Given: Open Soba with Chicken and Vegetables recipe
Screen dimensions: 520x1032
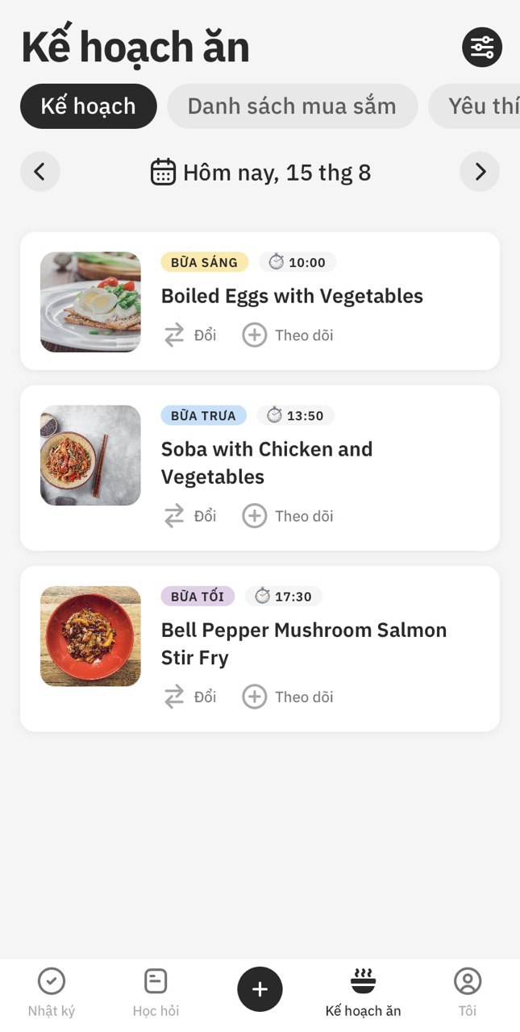Looking at the screenshot, I should pos(267,463).
